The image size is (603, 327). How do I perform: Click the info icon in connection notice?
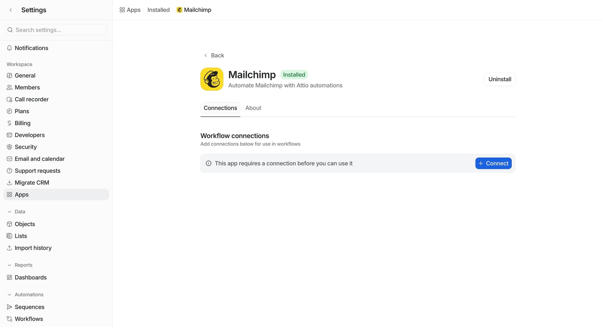tap(208, 163)
